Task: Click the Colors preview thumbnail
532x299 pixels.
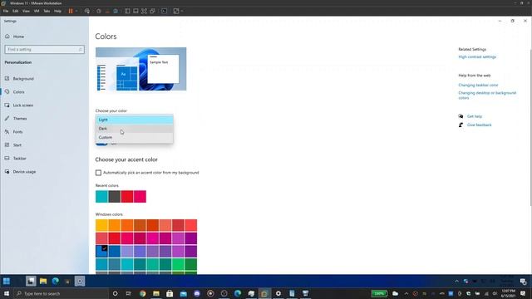Action: click(140, 69)
